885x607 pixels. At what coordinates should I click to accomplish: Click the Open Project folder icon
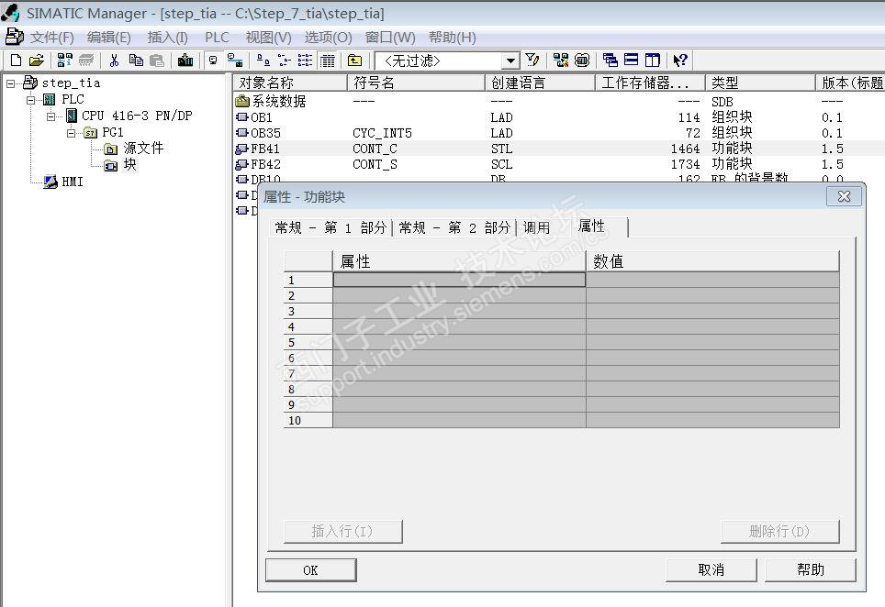37,61
